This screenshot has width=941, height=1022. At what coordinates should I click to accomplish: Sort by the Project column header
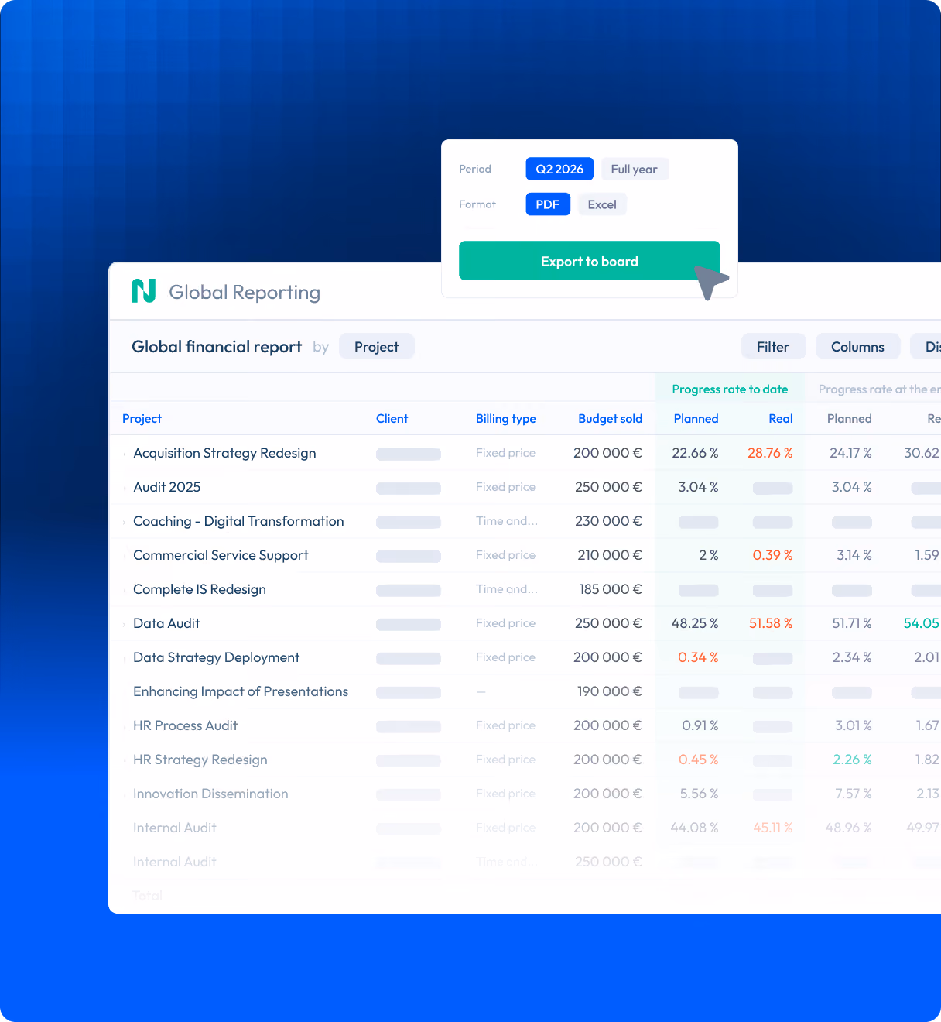[x=142, y=419]
